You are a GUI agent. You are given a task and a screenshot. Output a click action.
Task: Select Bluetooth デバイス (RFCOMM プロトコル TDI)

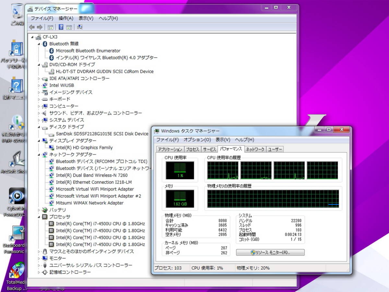tap(101, 162)
